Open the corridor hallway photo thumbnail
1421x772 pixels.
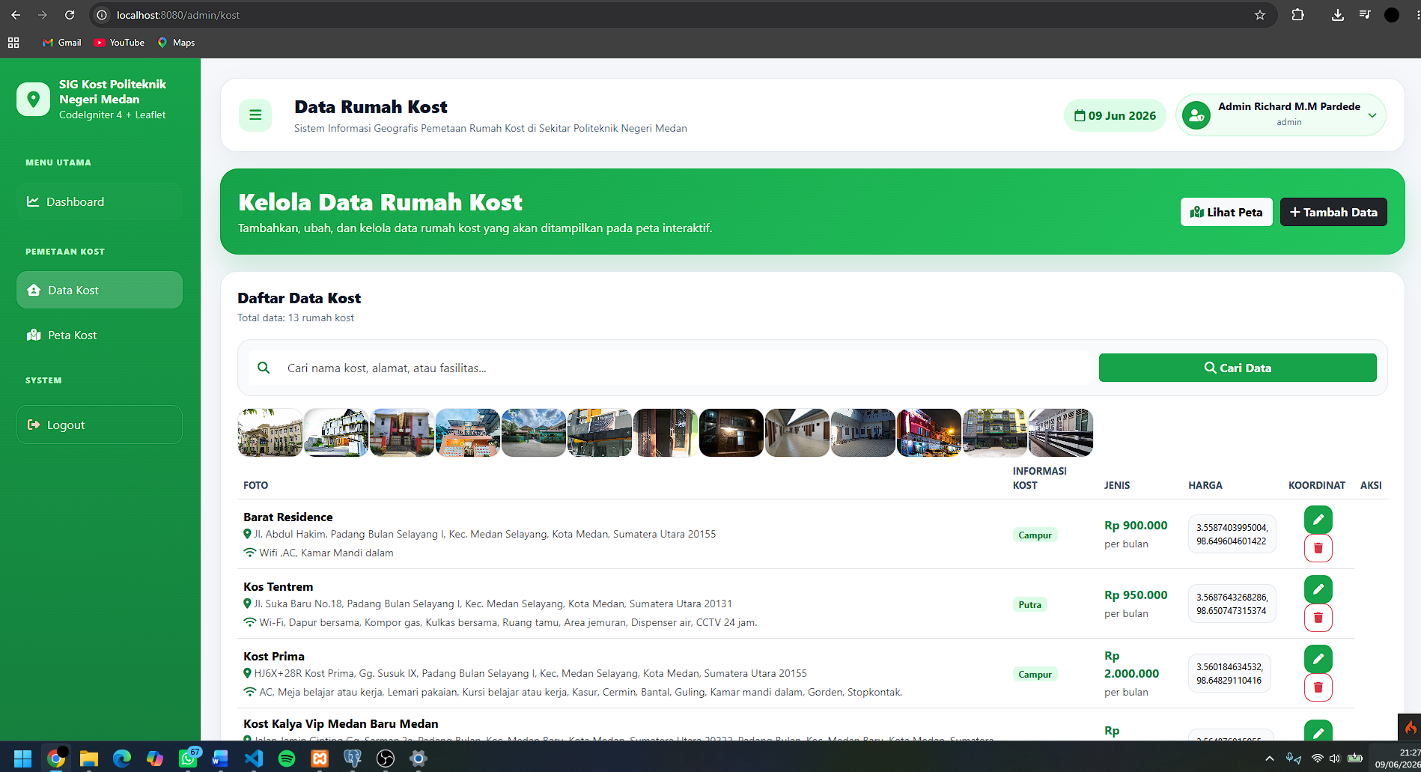[797, 433]
